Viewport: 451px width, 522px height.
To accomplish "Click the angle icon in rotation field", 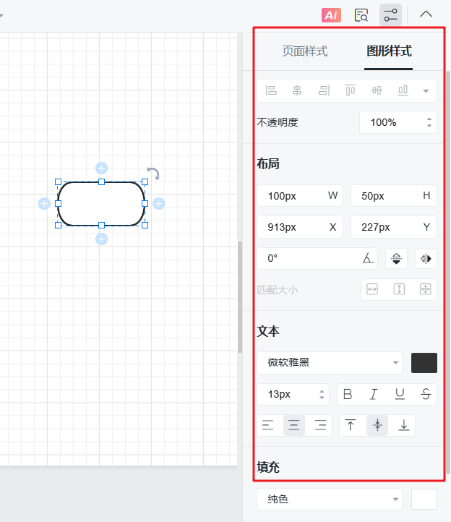I will pyautogui.click(x=368, y=258).
